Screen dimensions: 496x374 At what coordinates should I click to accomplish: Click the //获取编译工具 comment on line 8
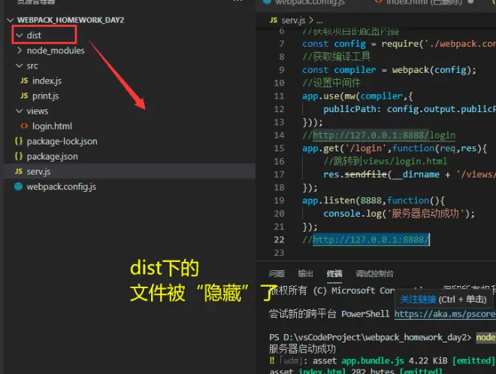[x=336, y=56]
